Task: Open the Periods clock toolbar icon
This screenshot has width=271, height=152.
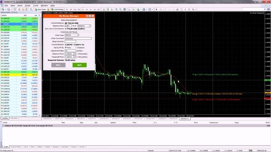Action: click(144, 9)
